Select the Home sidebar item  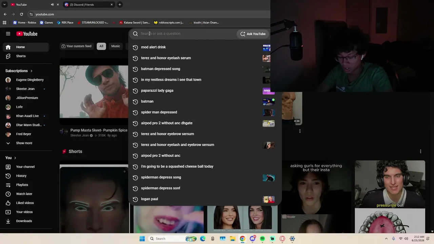click(x=26, y=47)
